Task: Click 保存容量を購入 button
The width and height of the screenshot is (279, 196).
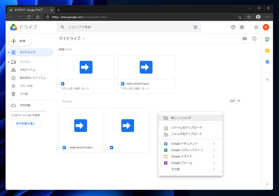Action: 25,123
